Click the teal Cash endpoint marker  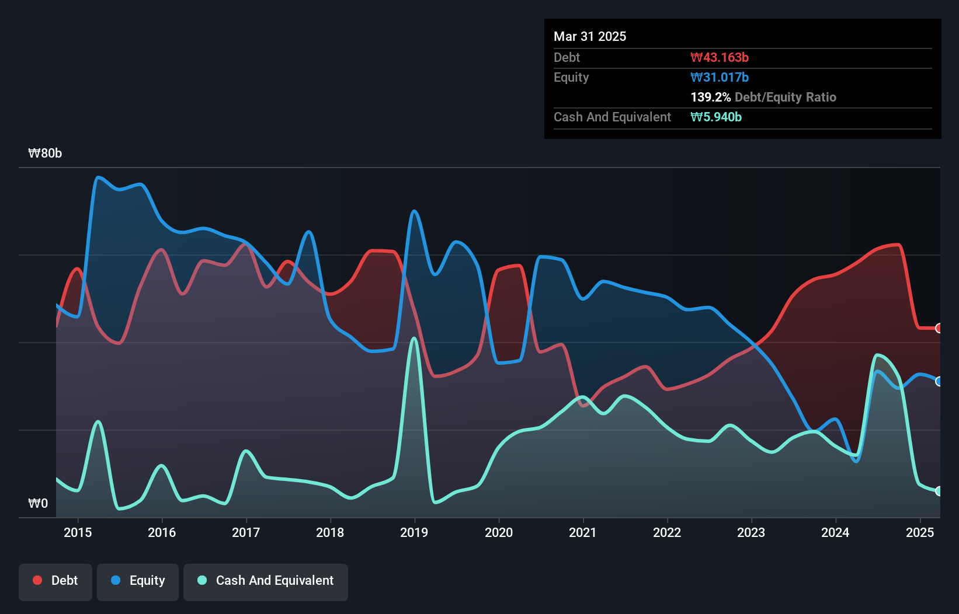939,491
